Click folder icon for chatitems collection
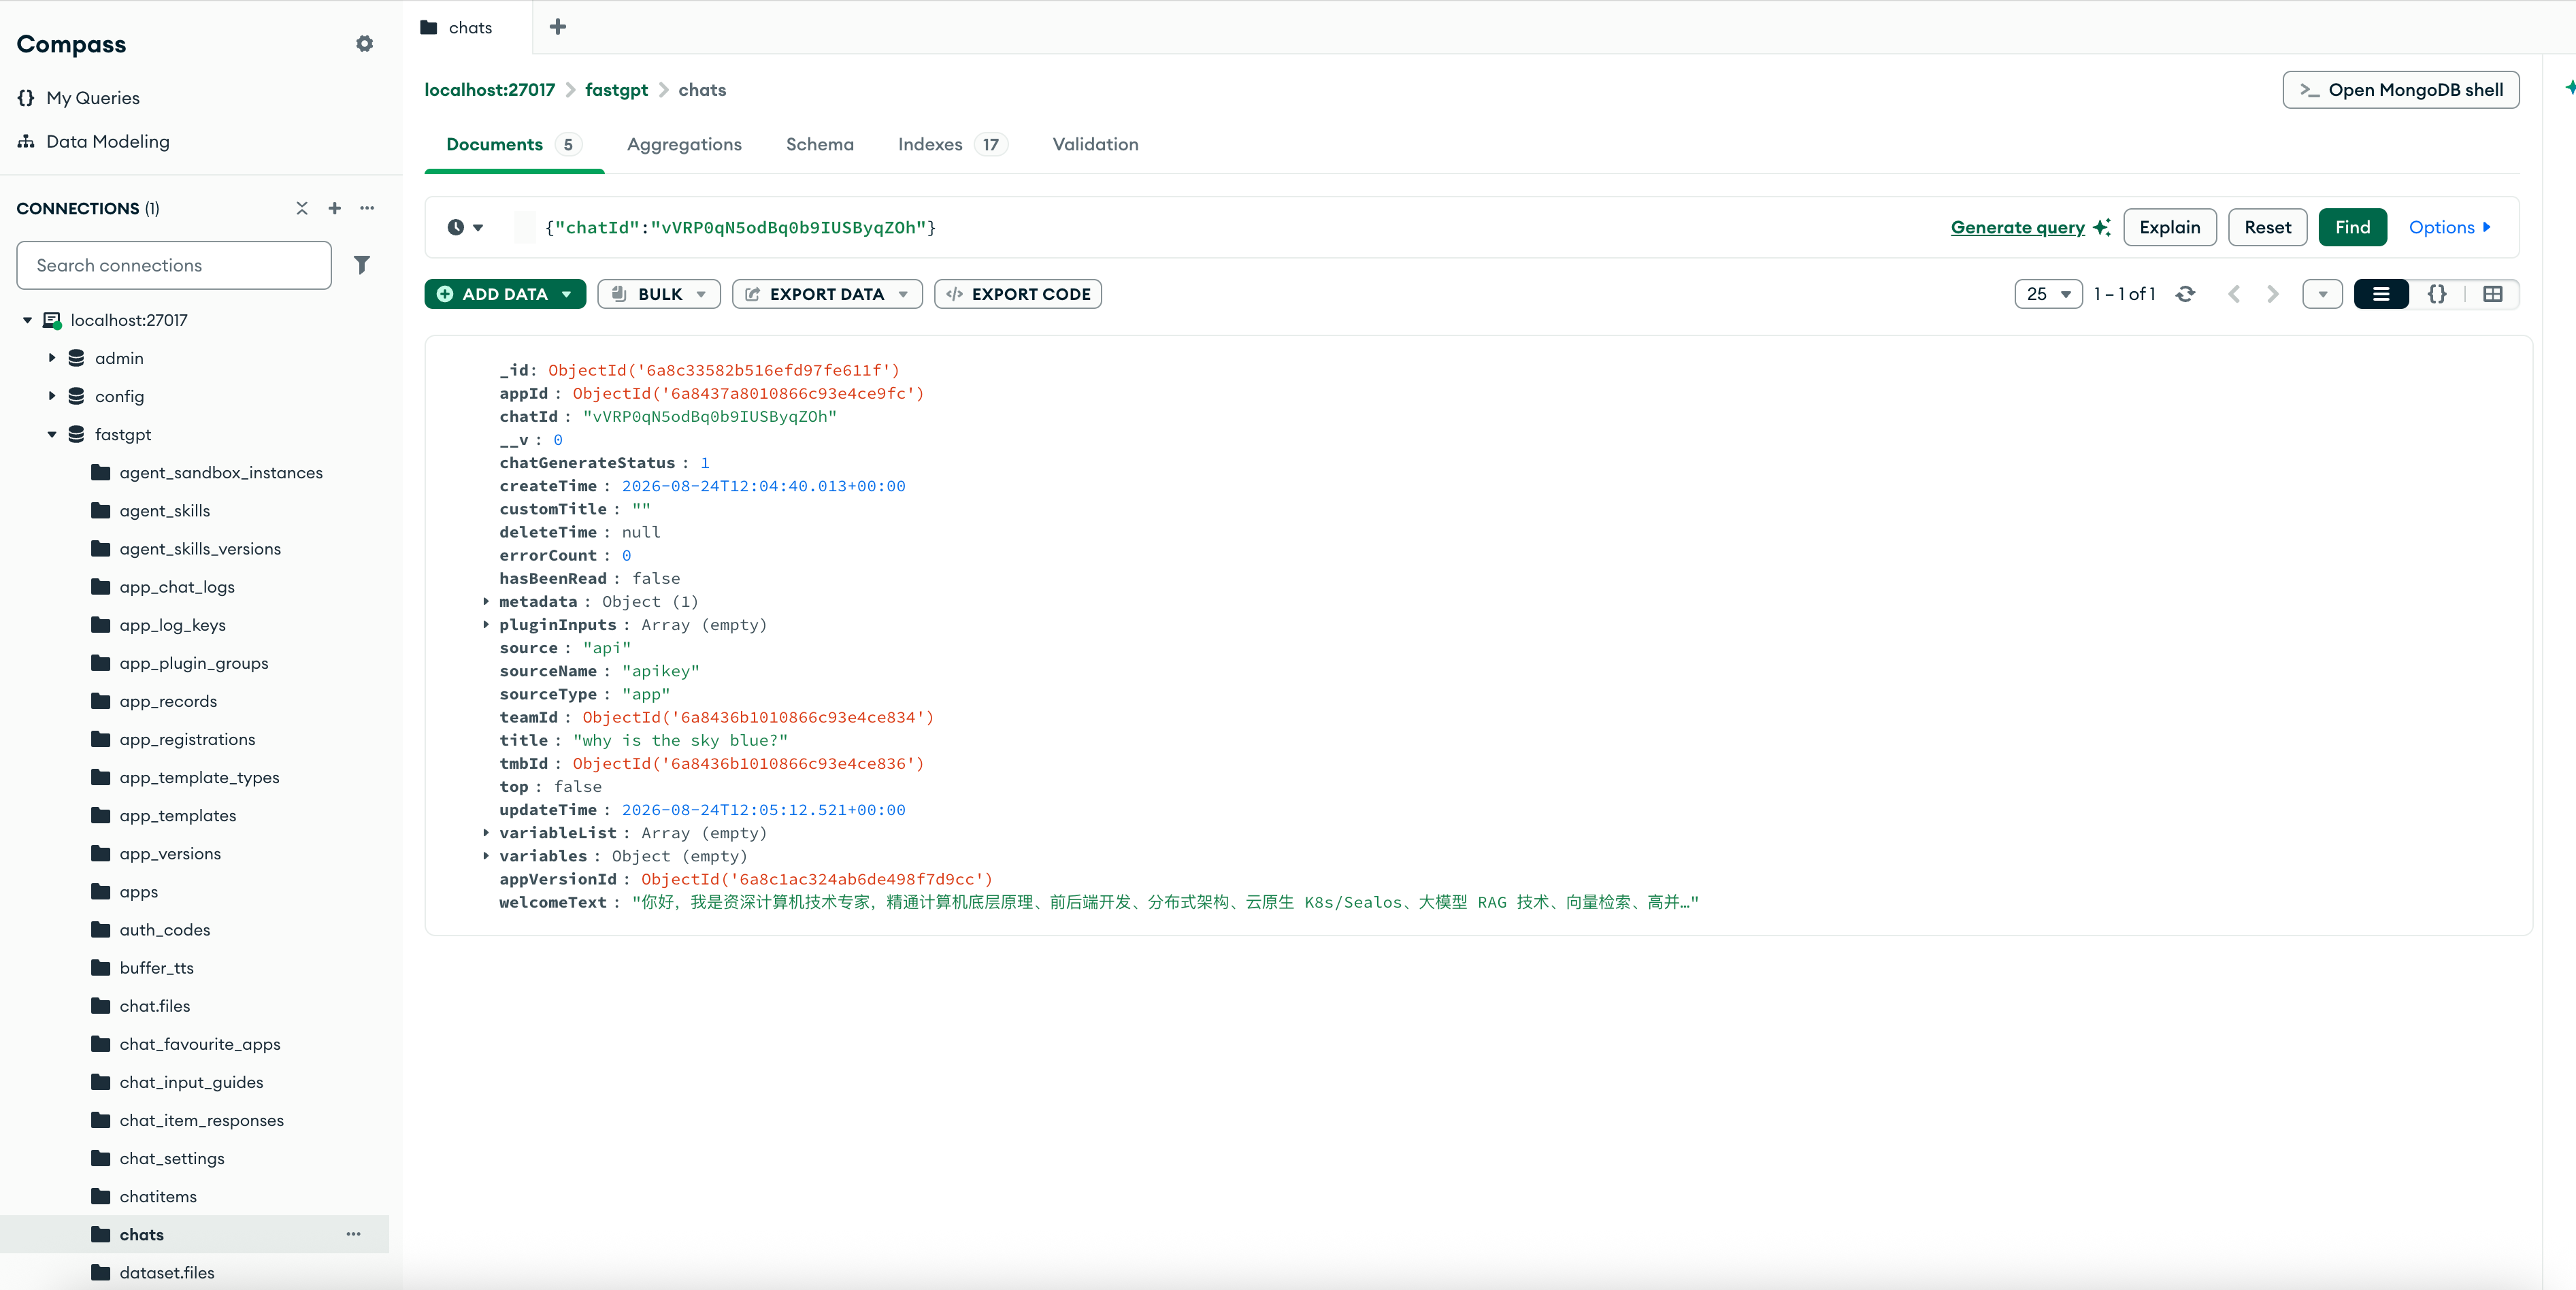 click(101, 1196)
